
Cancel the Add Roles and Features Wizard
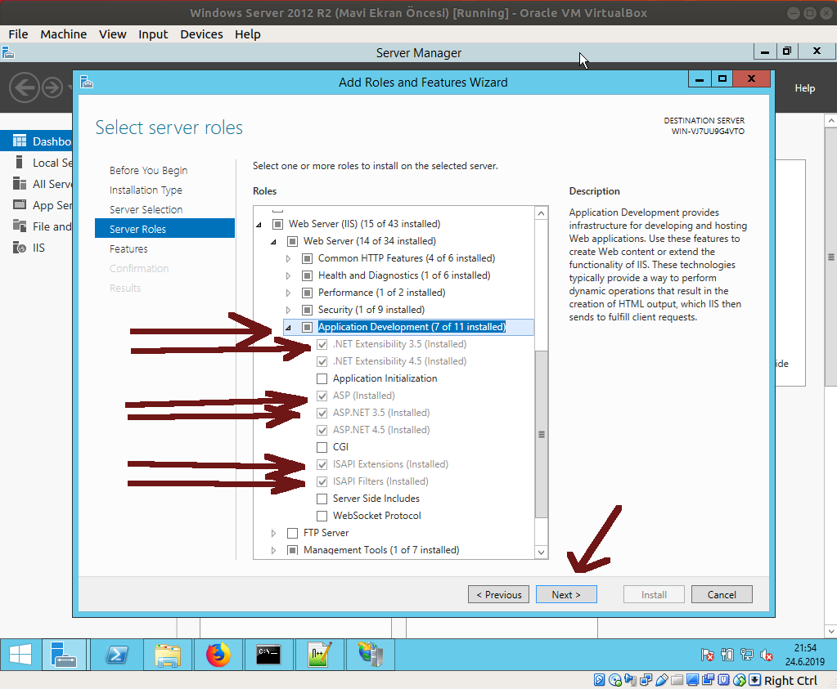722,594
